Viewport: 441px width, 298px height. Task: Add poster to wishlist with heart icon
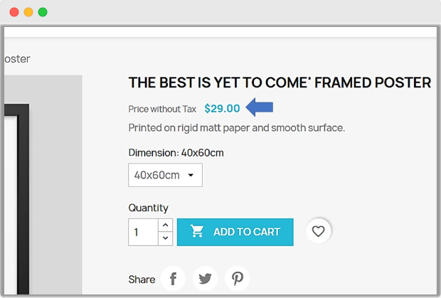coord(319,231)
